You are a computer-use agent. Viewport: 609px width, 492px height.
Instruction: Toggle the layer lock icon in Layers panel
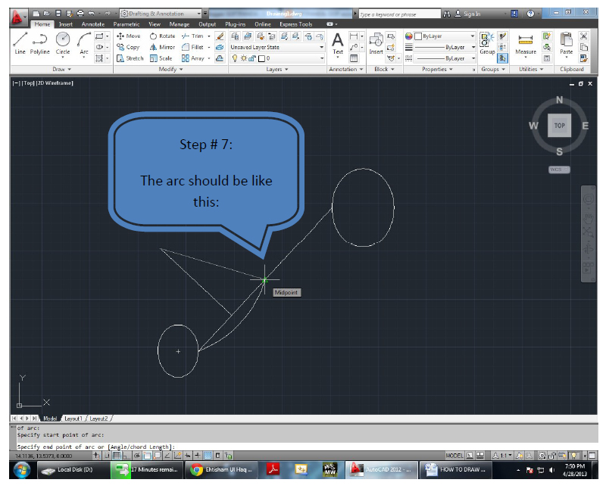pyautogui.click(x=251, y=58)
